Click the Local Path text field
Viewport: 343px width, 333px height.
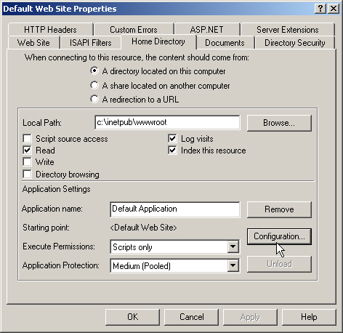[167, 122]
